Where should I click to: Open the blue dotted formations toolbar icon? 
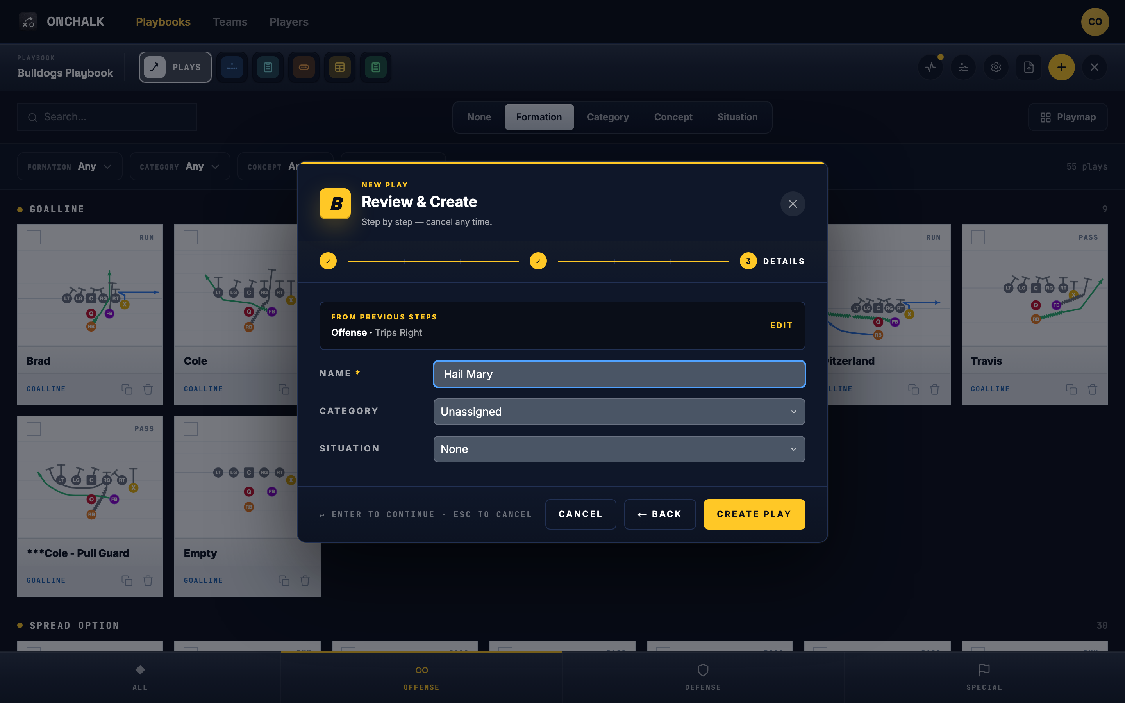coord(232,68)
